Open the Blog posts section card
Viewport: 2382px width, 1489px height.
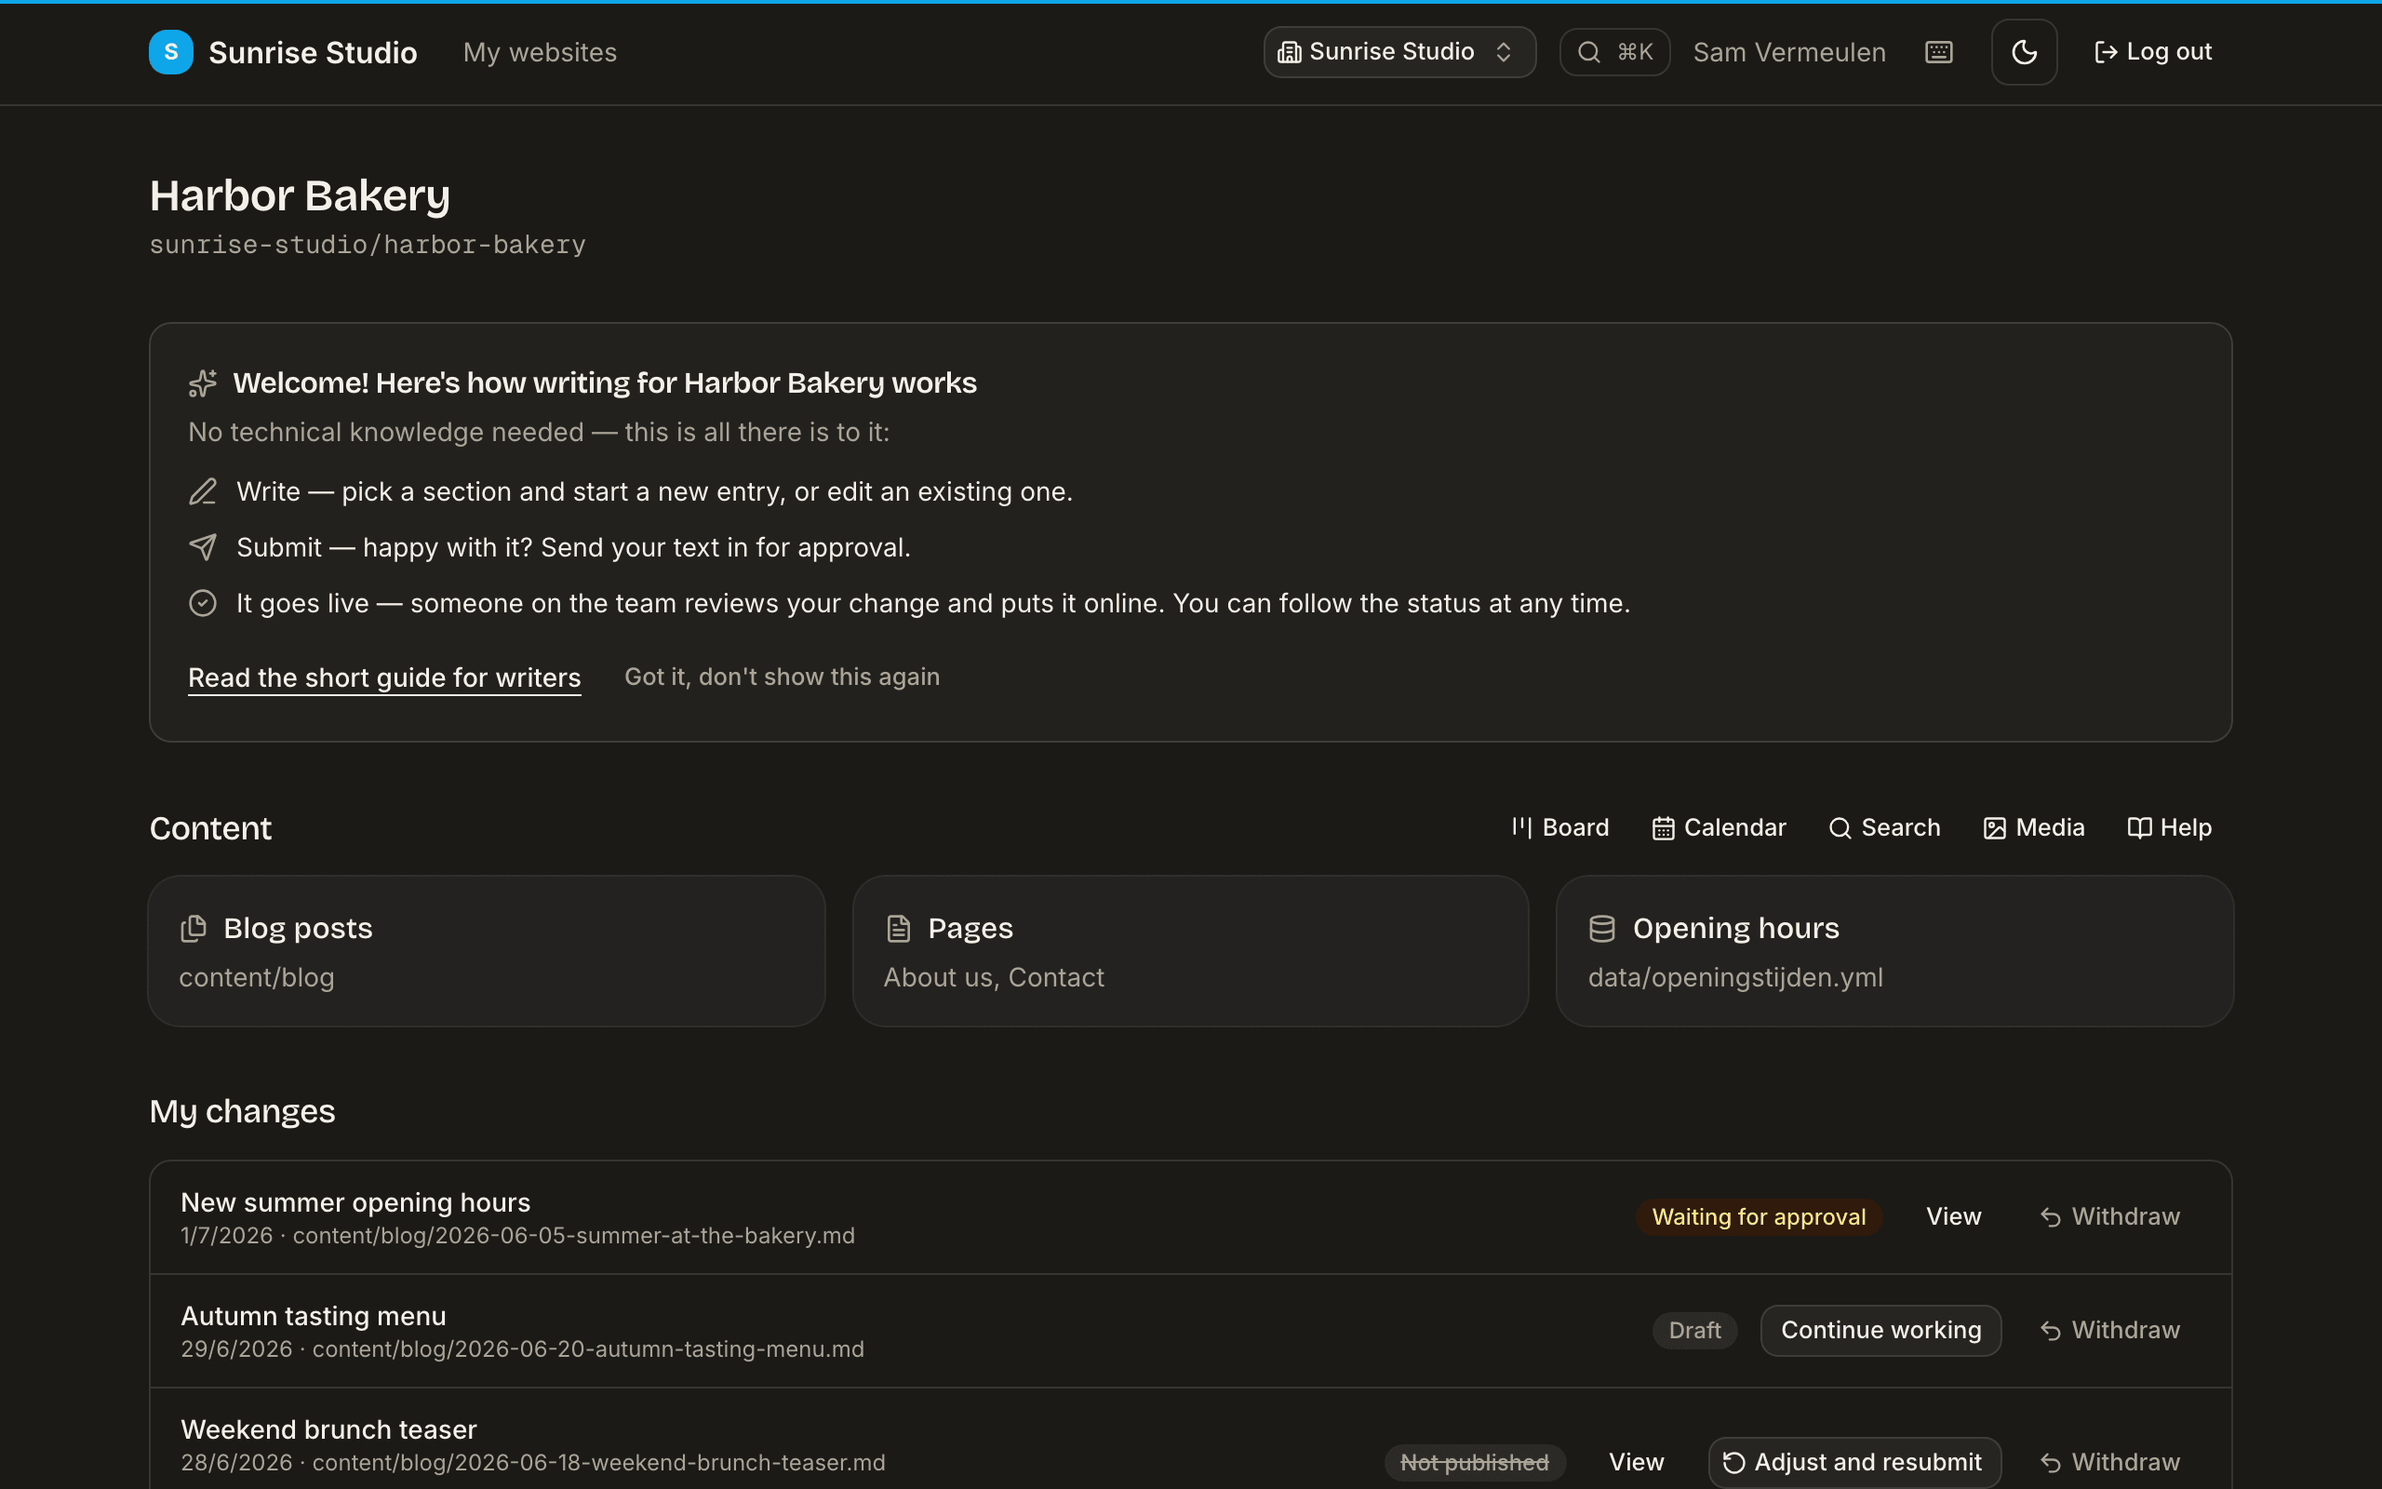487,951
